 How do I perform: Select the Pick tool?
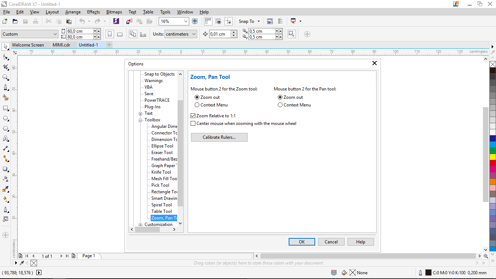coord(5,46)
